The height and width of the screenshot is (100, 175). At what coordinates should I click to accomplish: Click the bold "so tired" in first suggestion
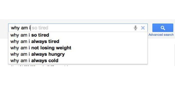pos(40,35)
